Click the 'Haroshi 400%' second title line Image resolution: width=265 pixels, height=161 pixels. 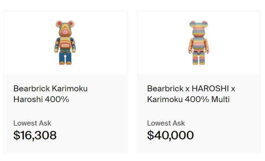[41, 99]
